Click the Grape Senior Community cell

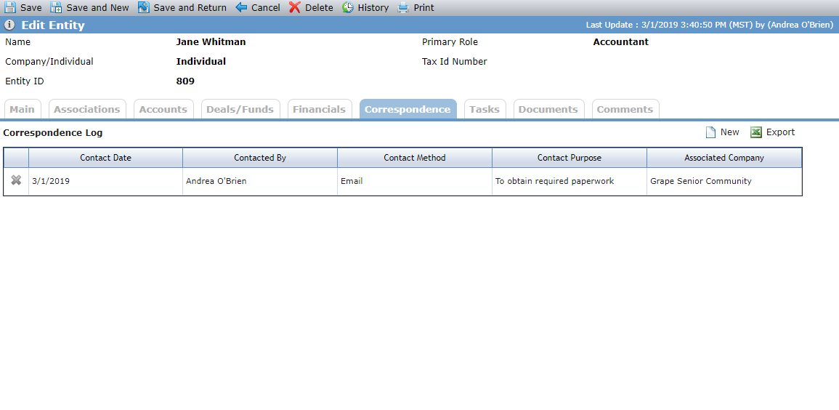click(x=724, y=182)
